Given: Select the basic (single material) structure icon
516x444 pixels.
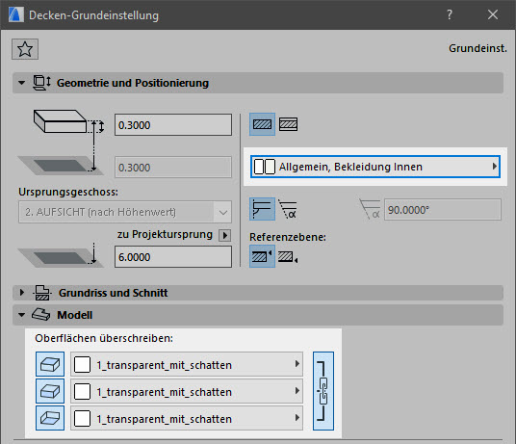Looking at the screenshot, I should click(x=262, y=124).
